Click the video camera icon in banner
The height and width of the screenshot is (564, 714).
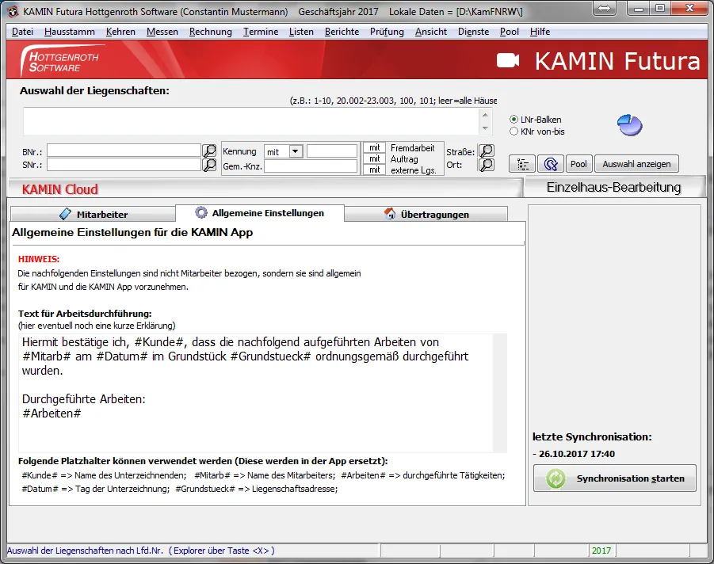[507, 61]
